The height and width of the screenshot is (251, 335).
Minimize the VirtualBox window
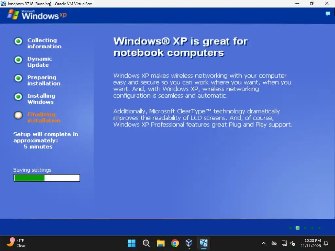point(297,4)
